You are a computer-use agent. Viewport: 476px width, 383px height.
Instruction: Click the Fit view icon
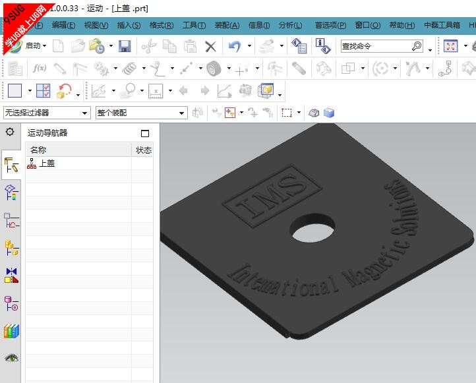tap(450, 46)
